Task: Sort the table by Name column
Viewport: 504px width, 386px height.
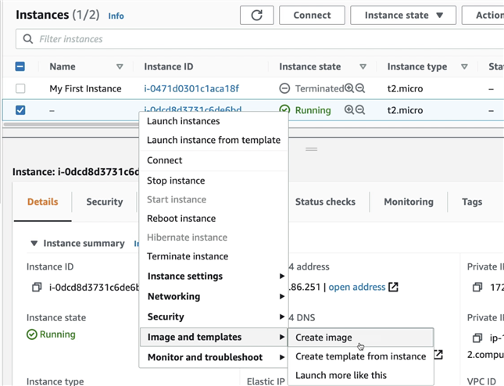Action: pyautogui.click(x=120, y=67)
